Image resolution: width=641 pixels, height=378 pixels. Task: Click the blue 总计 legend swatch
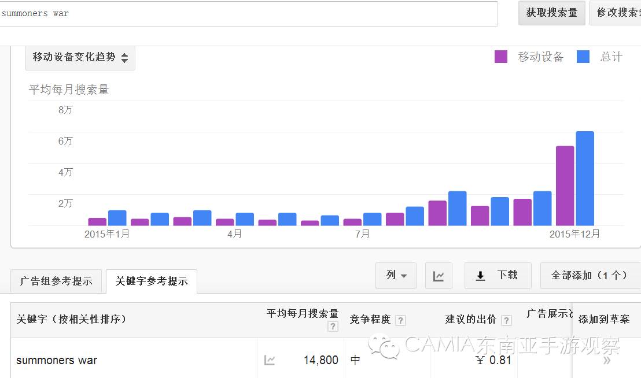point(583,57)
